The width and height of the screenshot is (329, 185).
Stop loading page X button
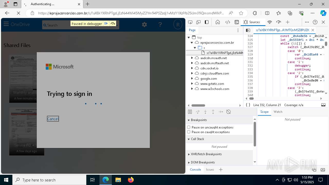[x=18, y=13]
